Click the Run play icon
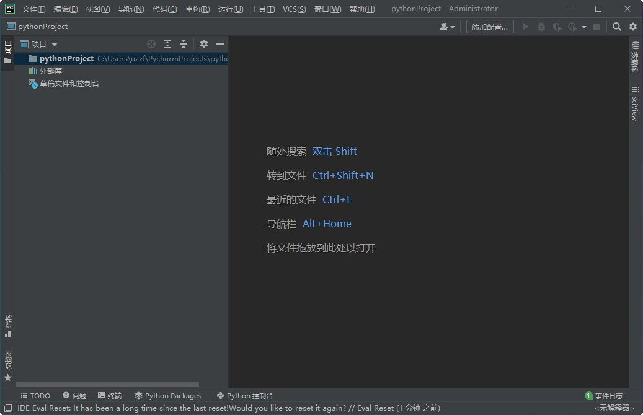 point(525,27)
